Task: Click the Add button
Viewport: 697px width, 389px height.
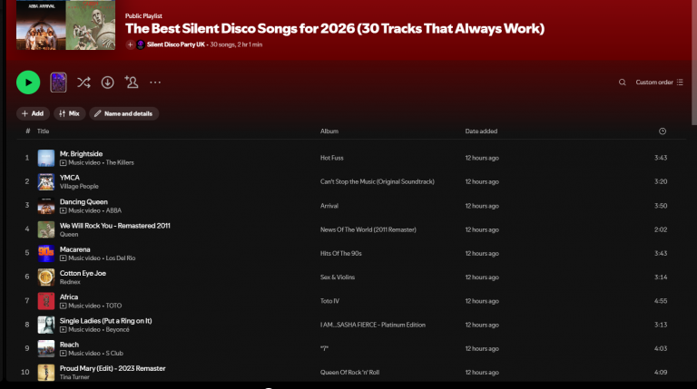Action: coord(33,113)
